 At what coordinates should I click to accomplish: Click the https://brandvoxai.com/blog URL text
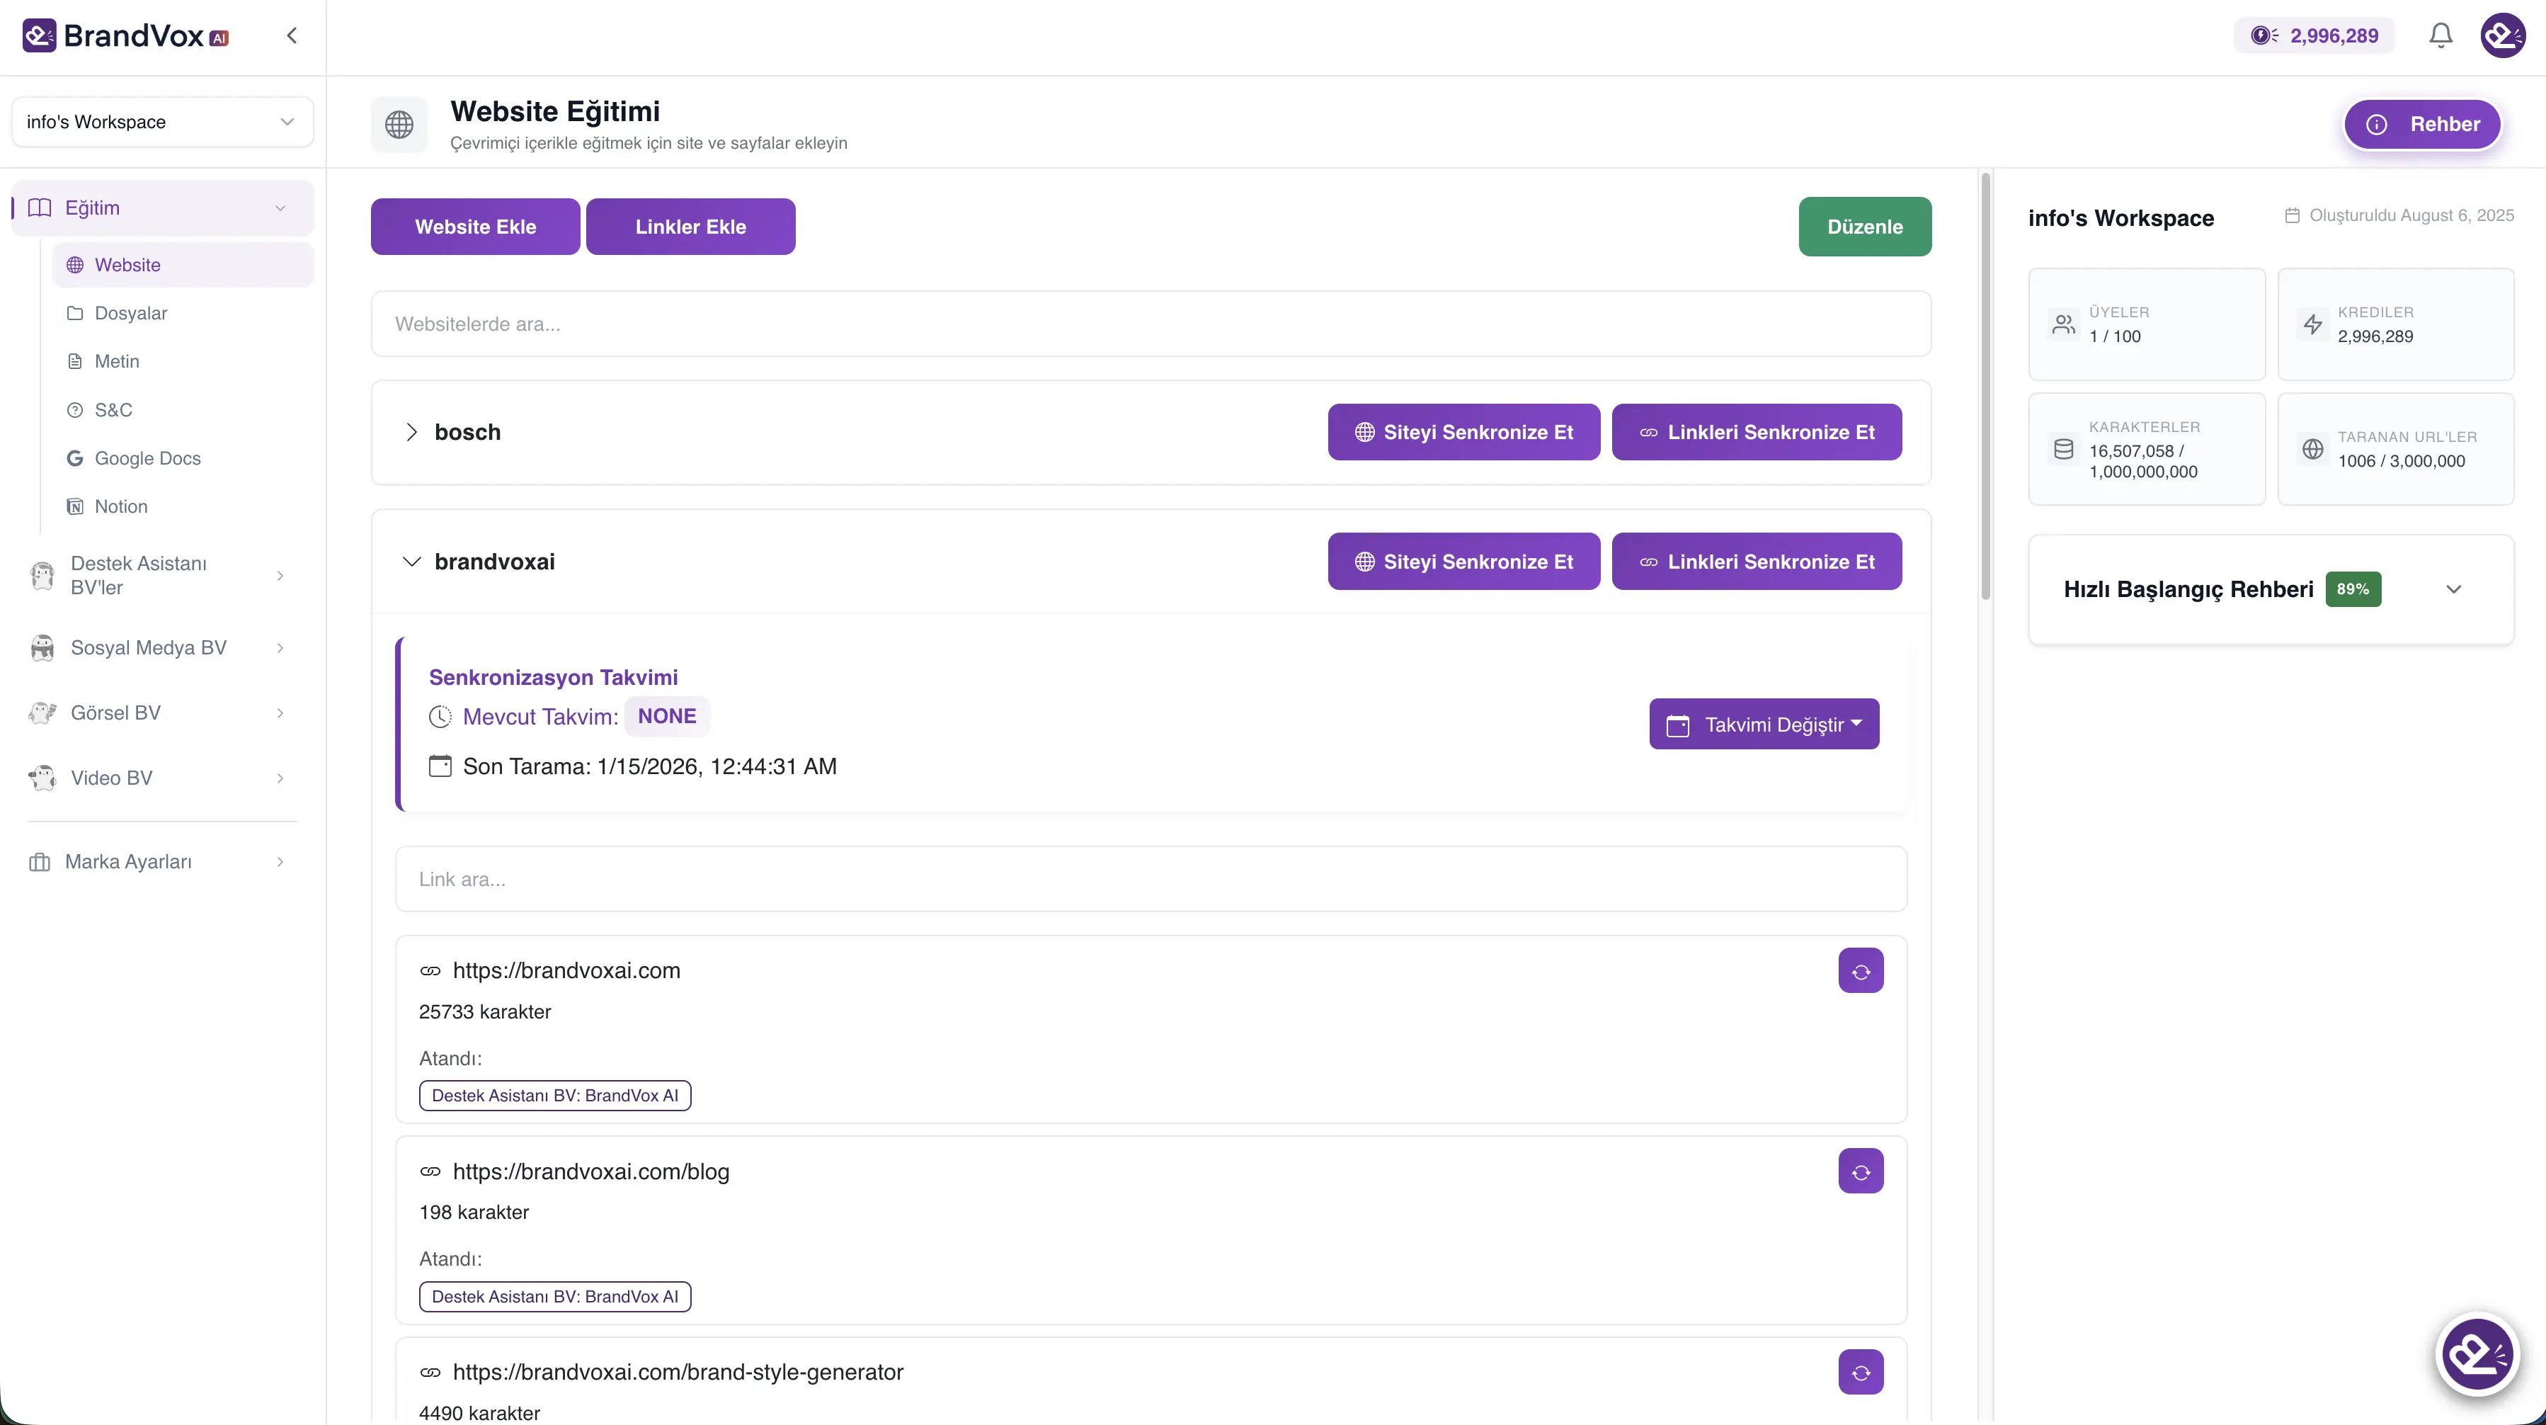point(591,1172)
